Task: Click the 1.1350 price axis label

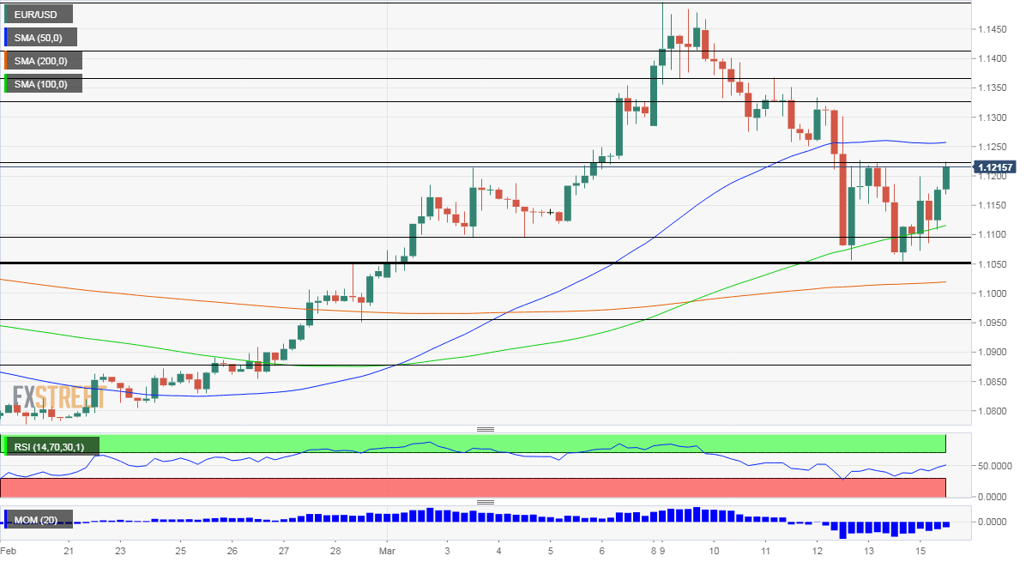Action: [992, 88]
